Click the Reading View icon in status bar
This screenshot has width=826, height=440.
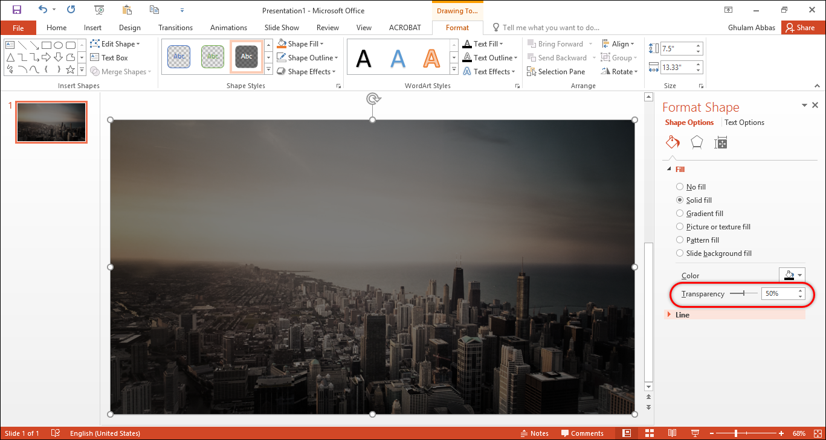[x=672, y=433]
